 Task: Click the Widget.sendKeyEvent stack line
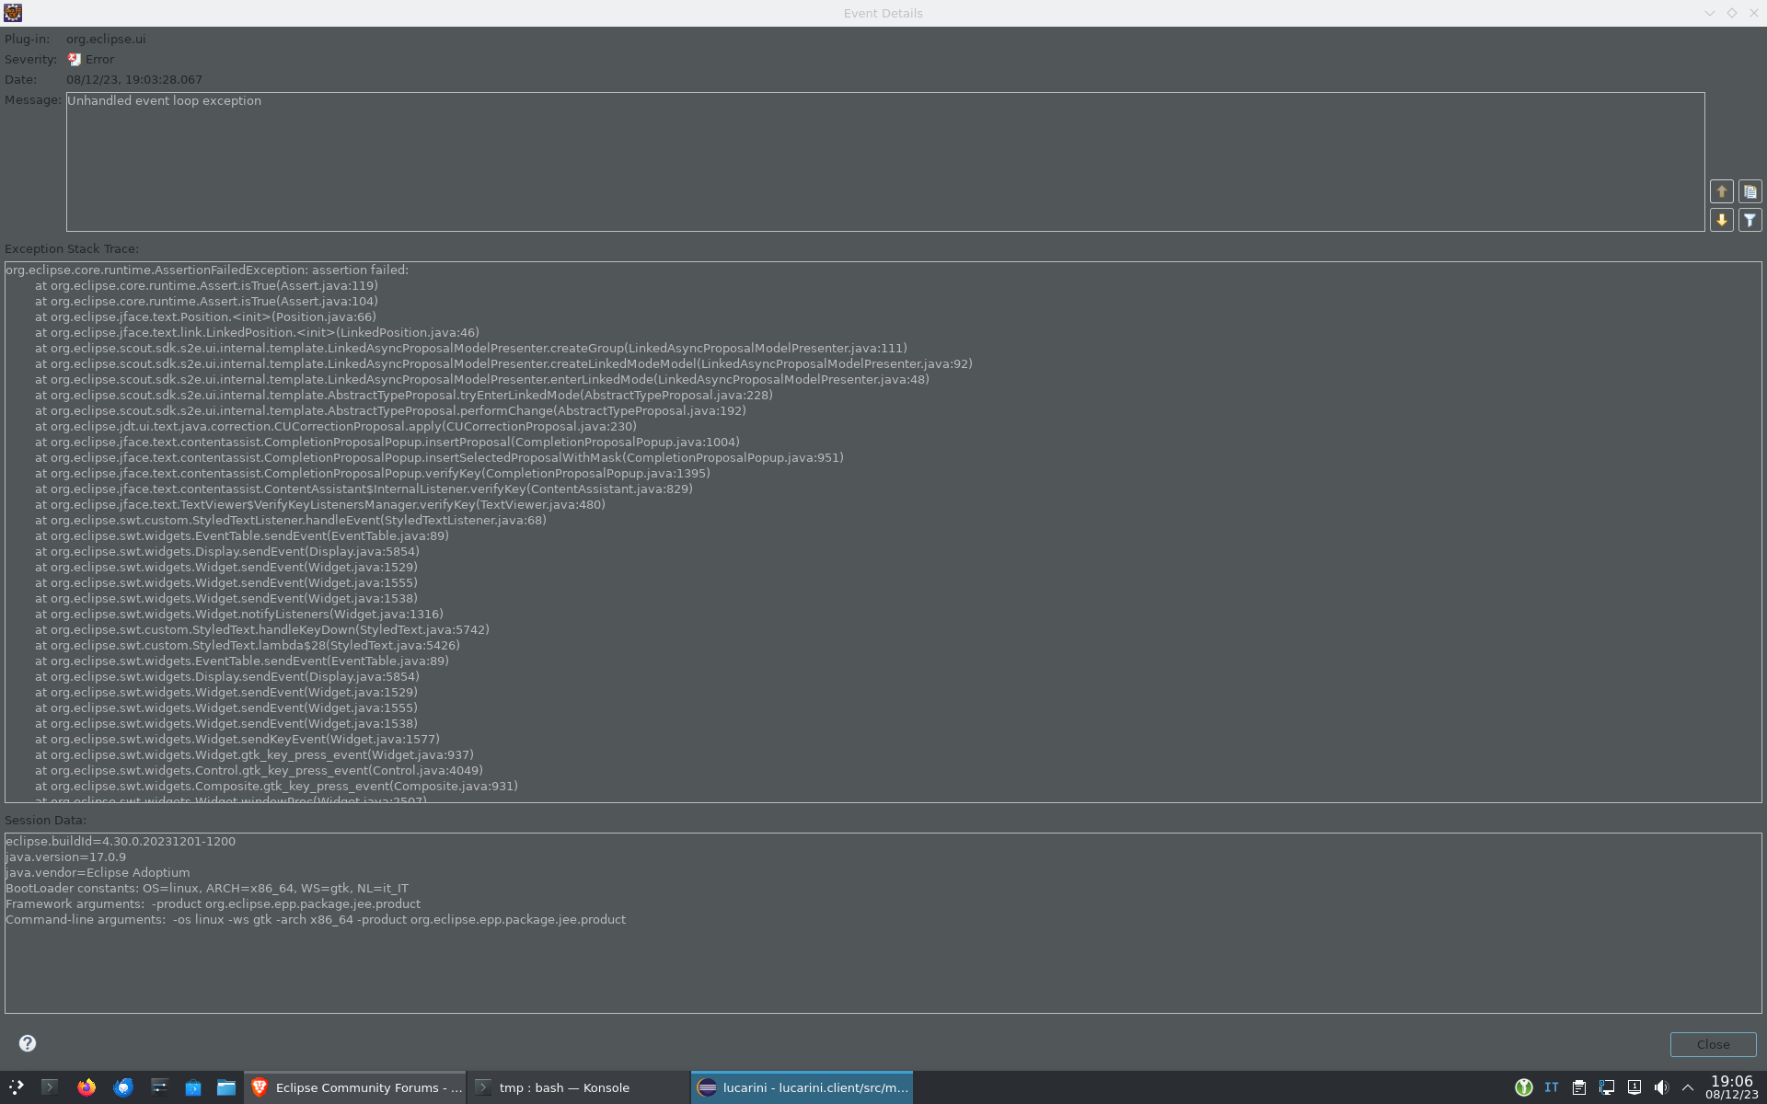click(x=237, y=740)
